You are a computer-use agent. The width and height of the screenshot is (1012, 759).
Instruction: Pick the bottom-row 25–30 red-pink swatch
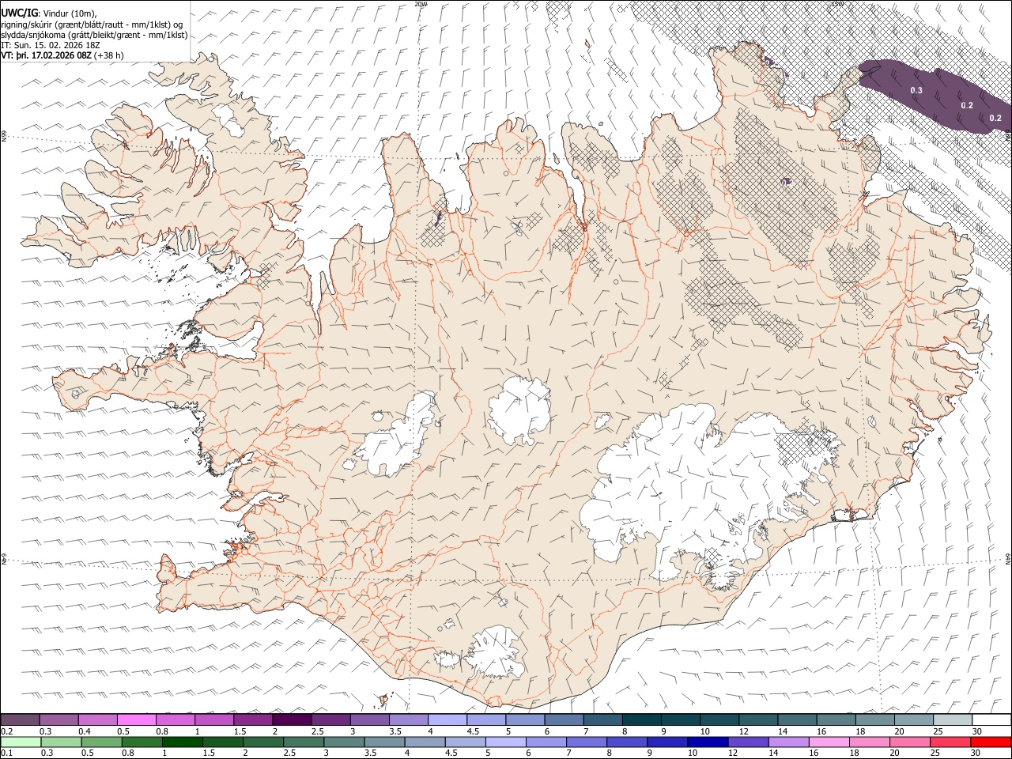(x=951, y=742)
